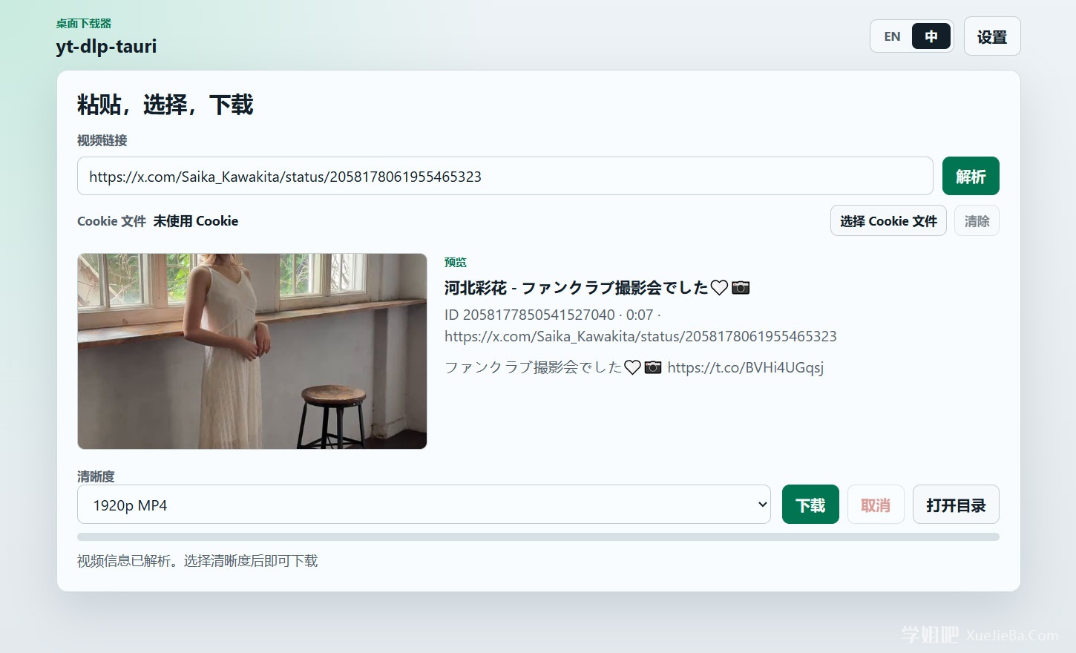Click the video link input field
Screen dimensions: 1076x653
point(505,176)
